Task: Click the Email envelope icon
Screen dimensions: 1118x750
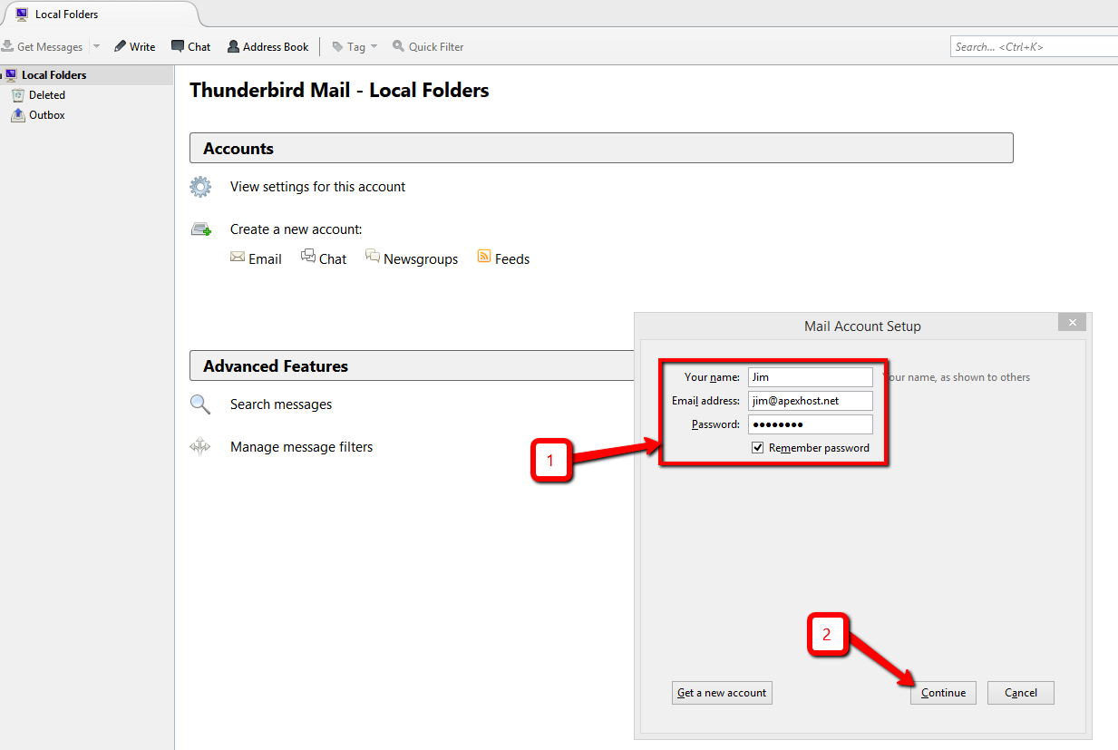Action: coord(238,258)
